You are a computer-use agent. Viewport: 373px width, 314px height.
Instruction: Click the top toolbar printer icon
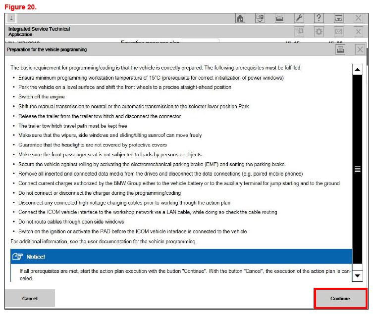(280, 18)
